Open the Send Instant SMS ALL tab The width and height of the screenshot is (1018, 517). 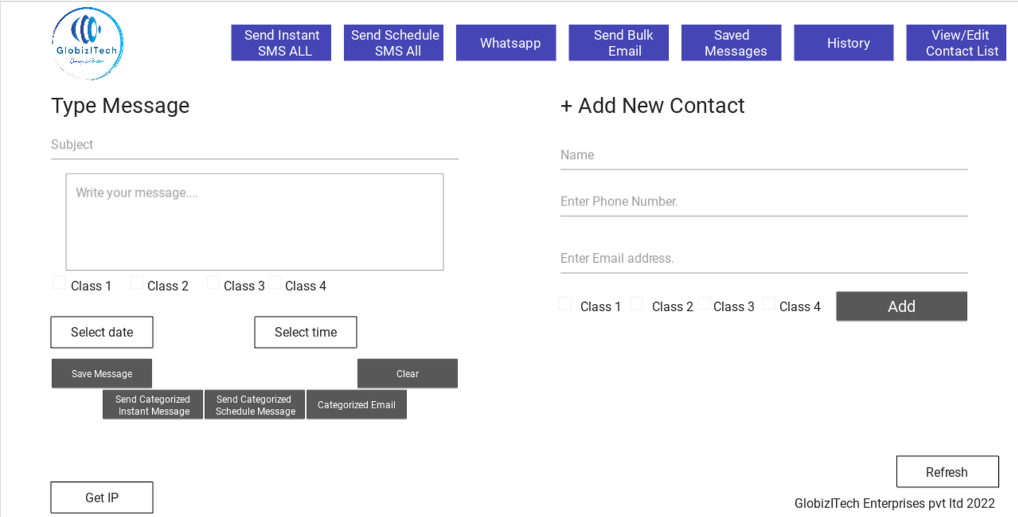(281, 43)
